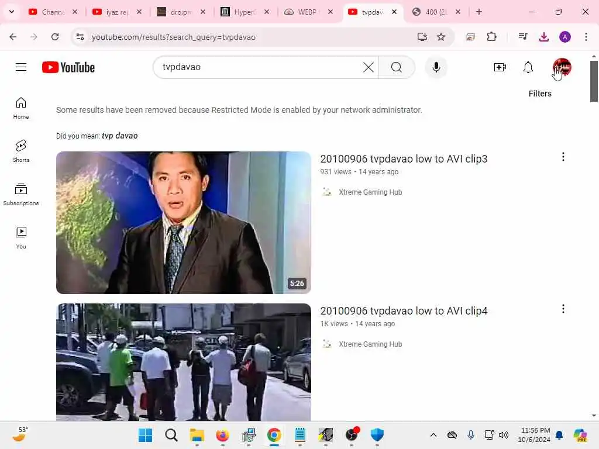Open the Chrome three-dot menu
599x449 pixels.
coord(586,37)
